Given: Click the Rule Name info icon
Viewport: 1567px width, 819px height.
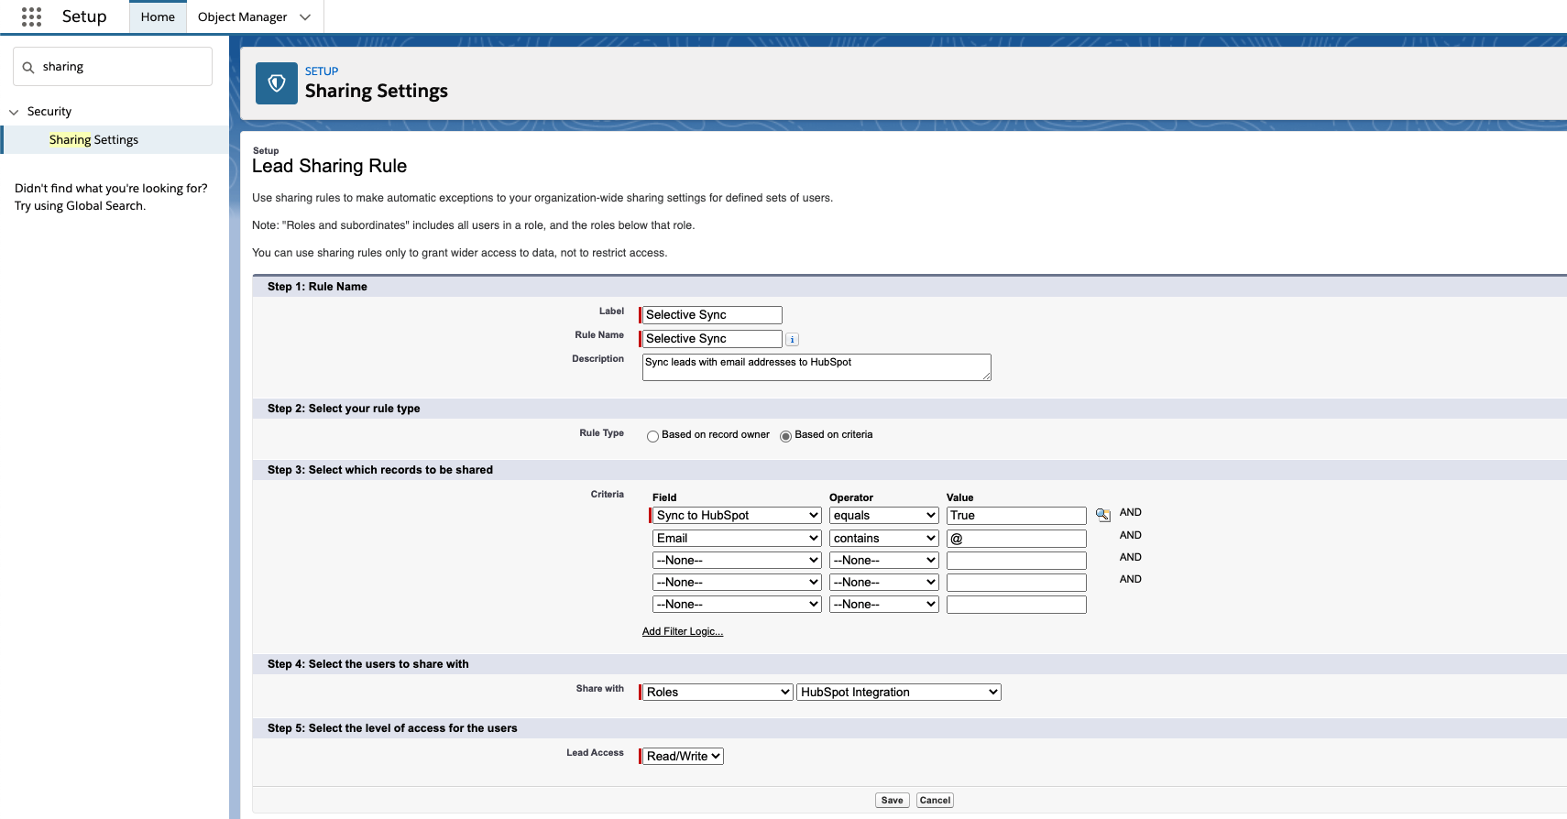Looking at the screenshot, I should [793, 340].
